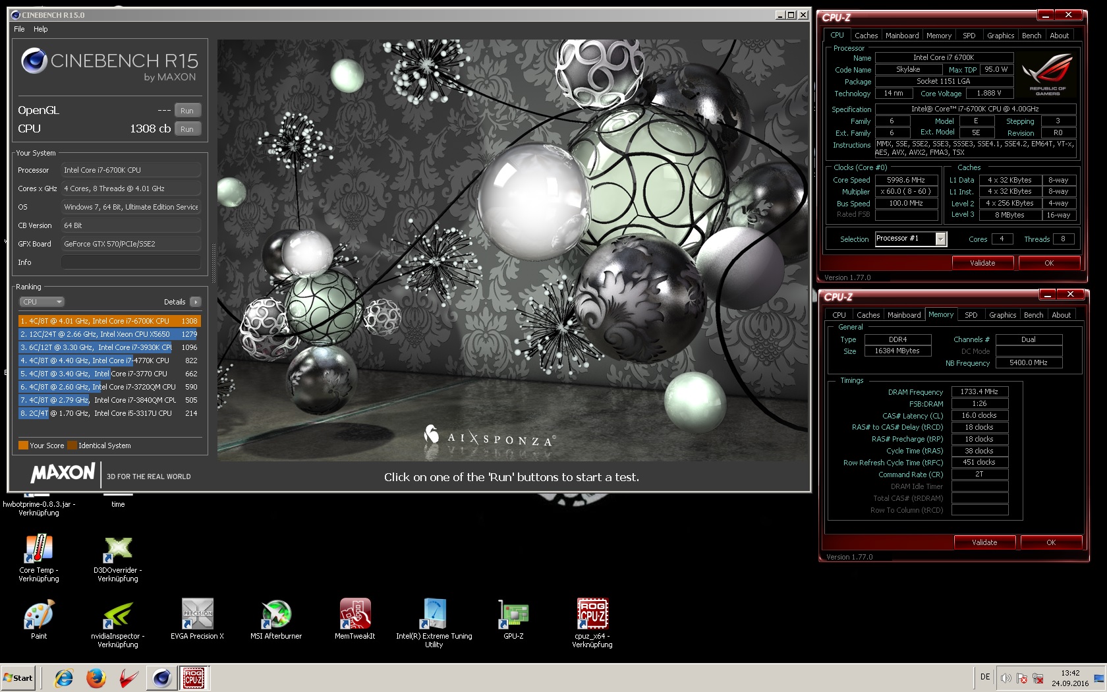Launch Firefox from taskbar
Image resolution: width=1107 pixels, height=692 pixels.
[96, 678]
